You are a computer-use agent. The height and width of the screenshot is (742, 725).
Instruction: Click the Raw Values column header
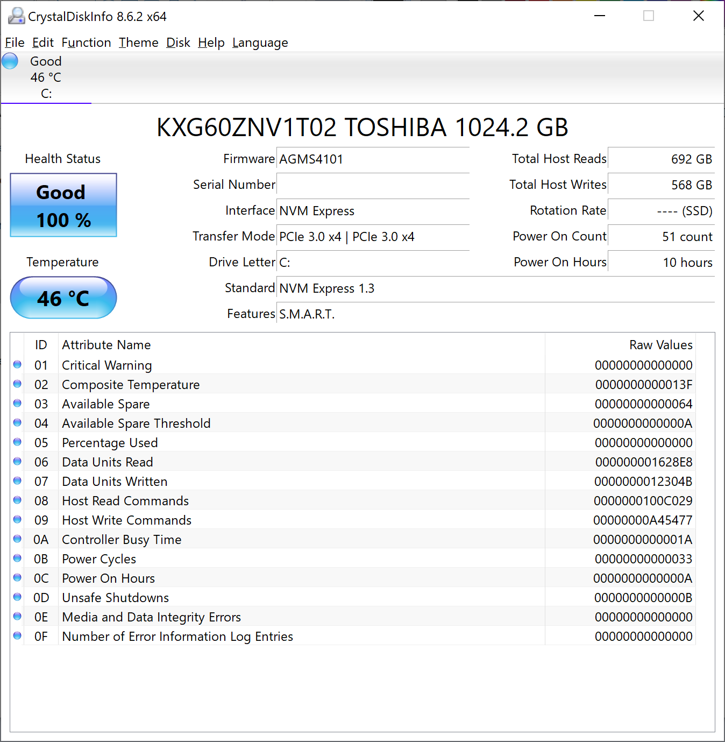[661, 345]
